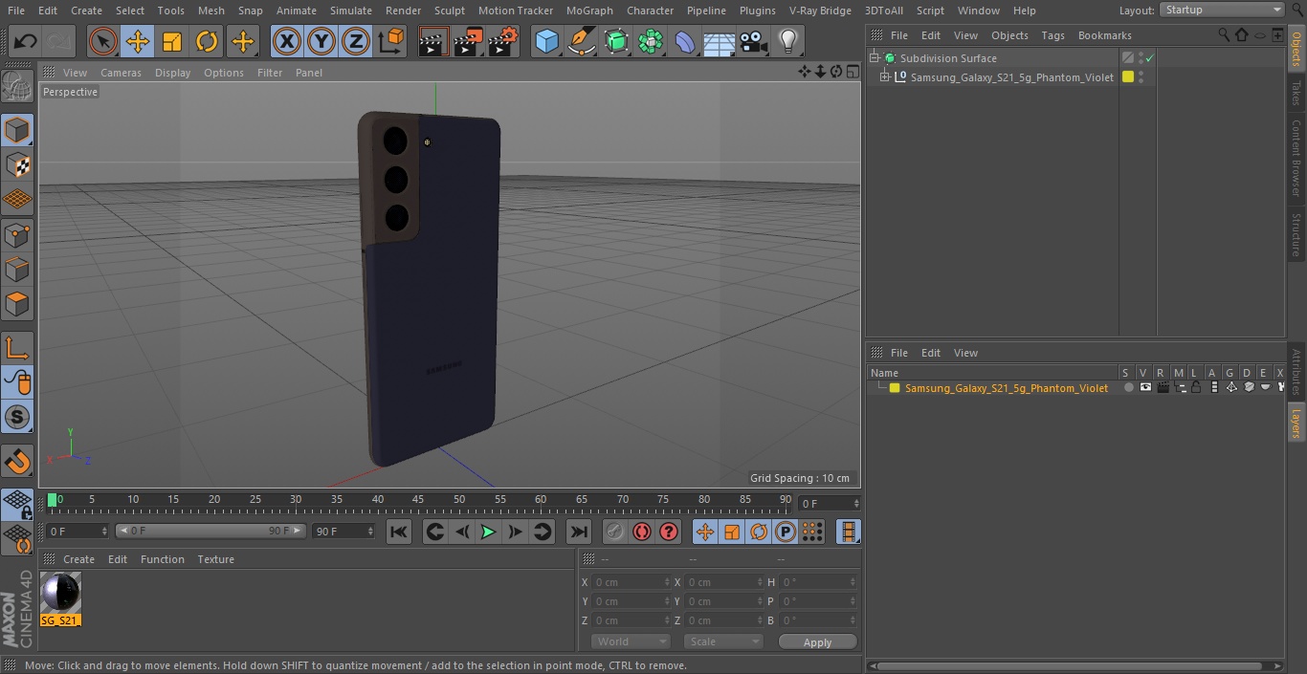Toggle render flag for Samsung layer
Image resolution: width=1307 pixels, height=674 pixels.
tap(1163, 388)
